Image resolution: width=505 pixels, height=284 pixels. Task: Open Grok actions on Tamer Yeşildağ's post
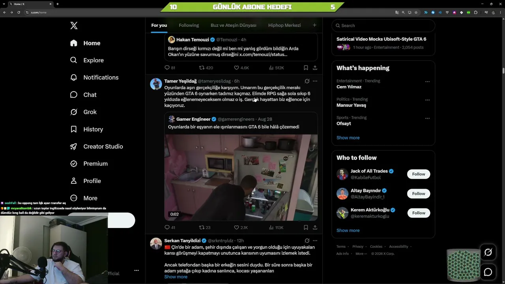coord(307,81)
